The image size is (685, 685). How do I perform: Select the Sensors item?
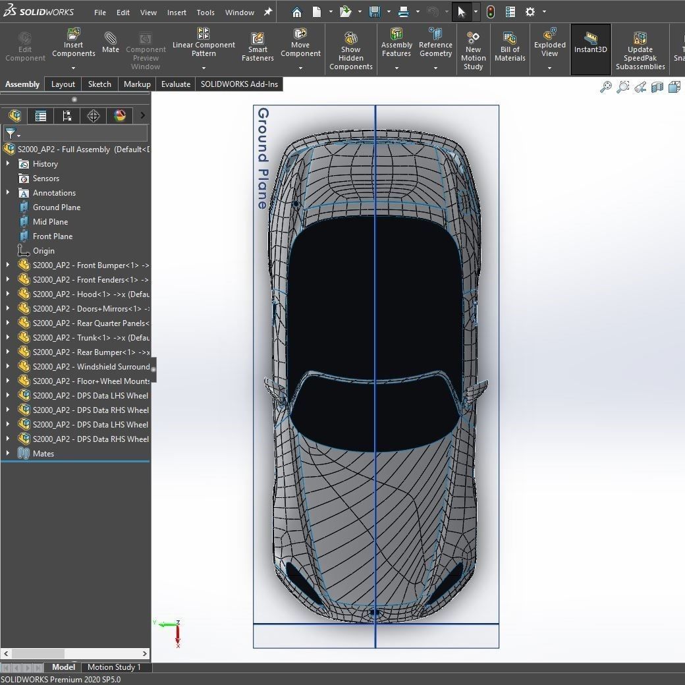(45, 178)
